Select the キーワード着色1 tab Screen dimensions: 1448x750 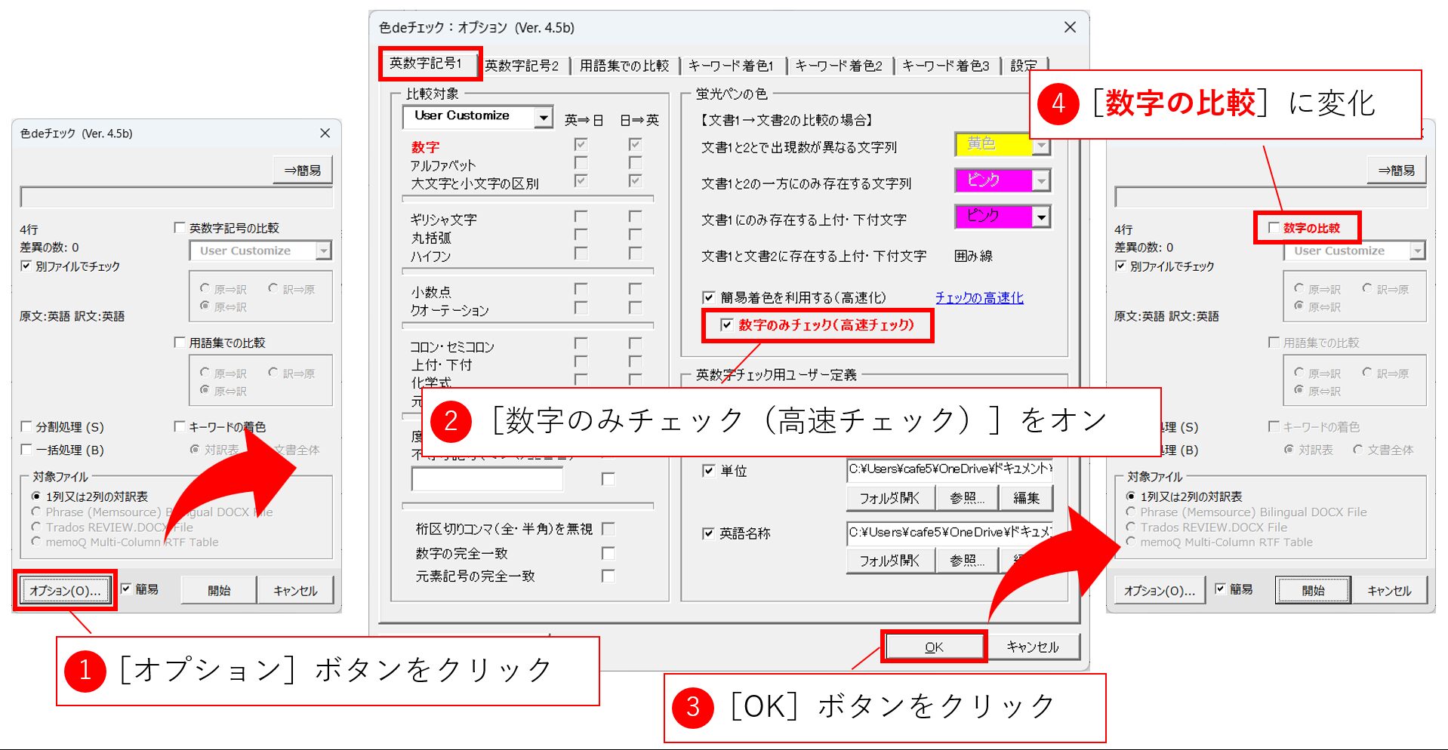730,66
